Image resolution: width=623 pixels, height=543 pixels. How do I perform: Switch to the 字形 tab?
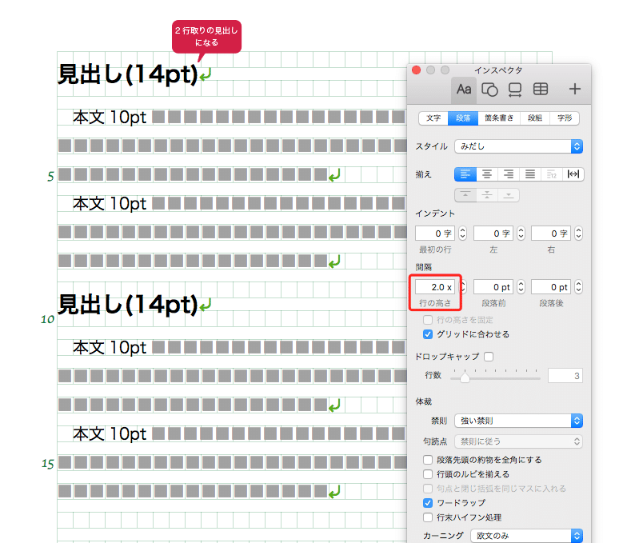[x=564, y=118]
